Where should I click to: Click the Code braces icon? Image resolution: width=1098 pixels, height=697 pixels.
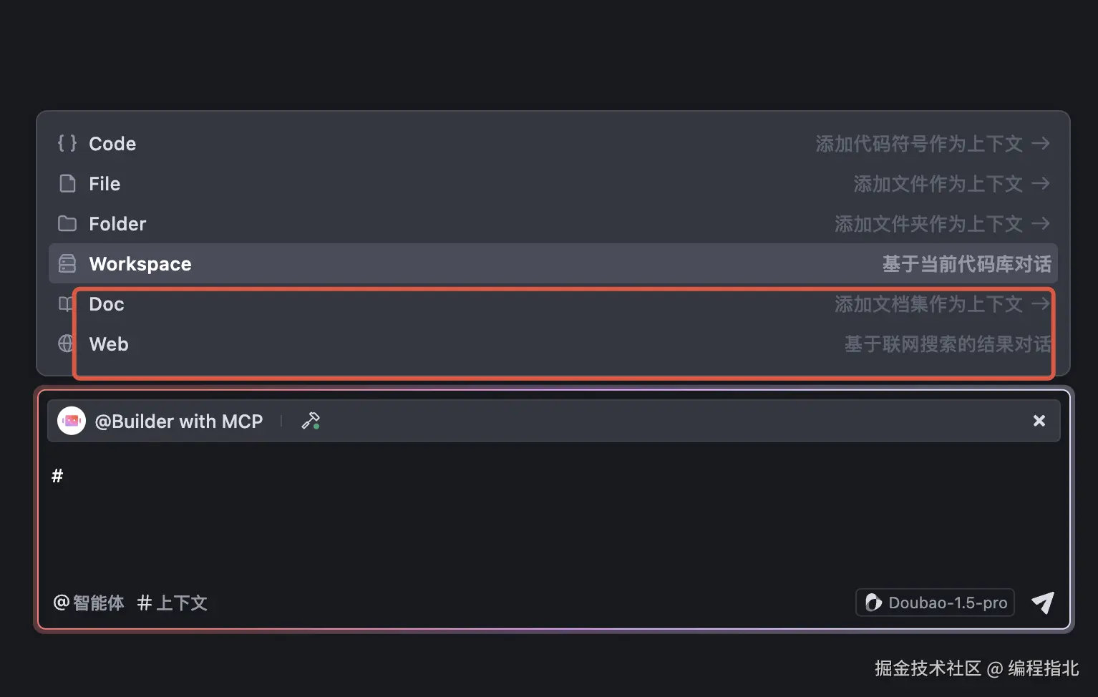point(67,143)
